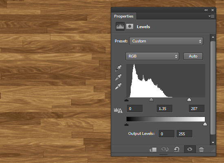Select the Levels histogram adjustment icon
Viewport: 224px width, 163px height.
click(x=120, y=26)
